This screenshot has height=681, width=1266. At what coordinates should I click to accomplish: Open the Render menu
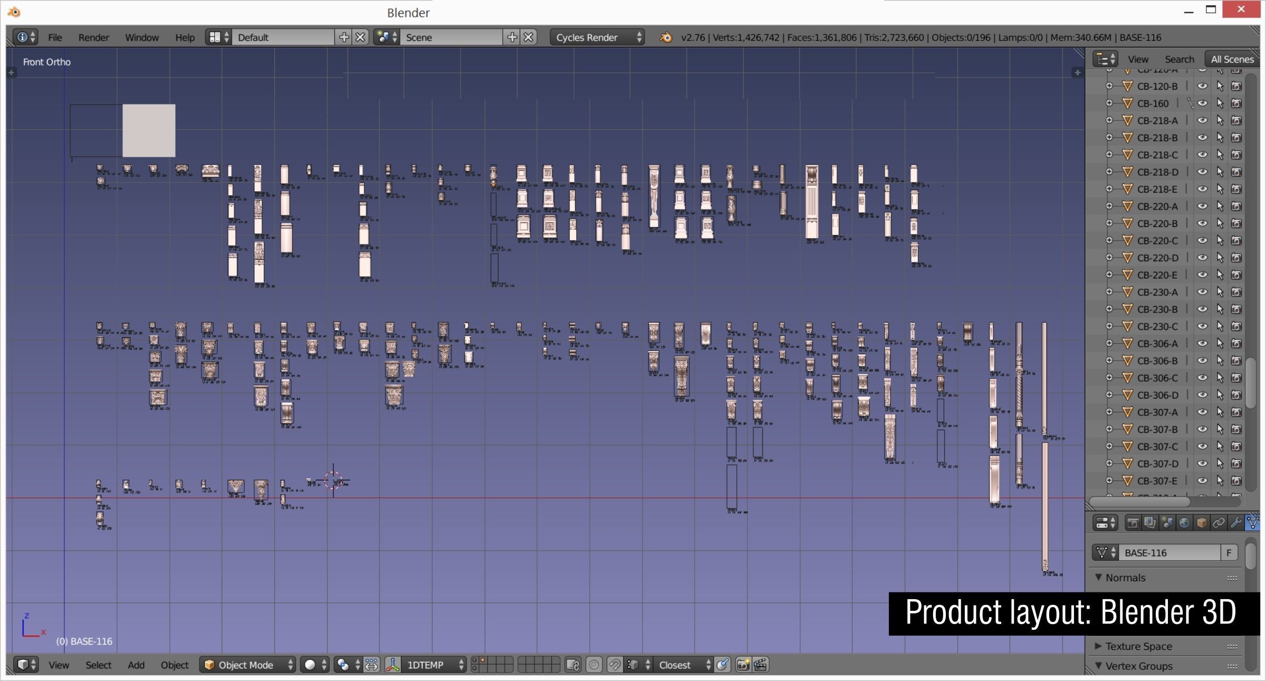93,37
